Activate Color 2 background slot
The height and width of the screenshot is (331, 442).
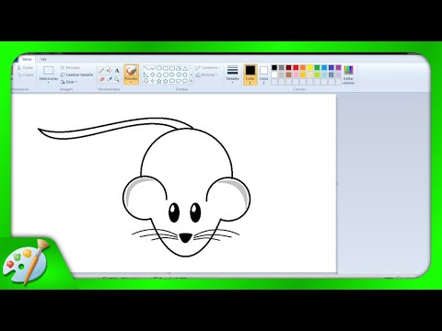point(263,74)
